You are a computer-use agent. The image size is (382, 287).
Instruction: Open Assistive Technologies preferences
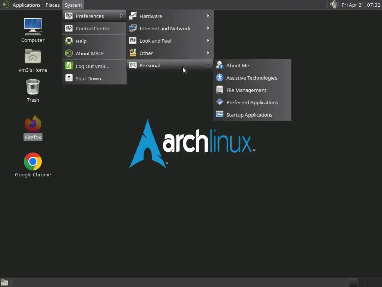point(252,78)
